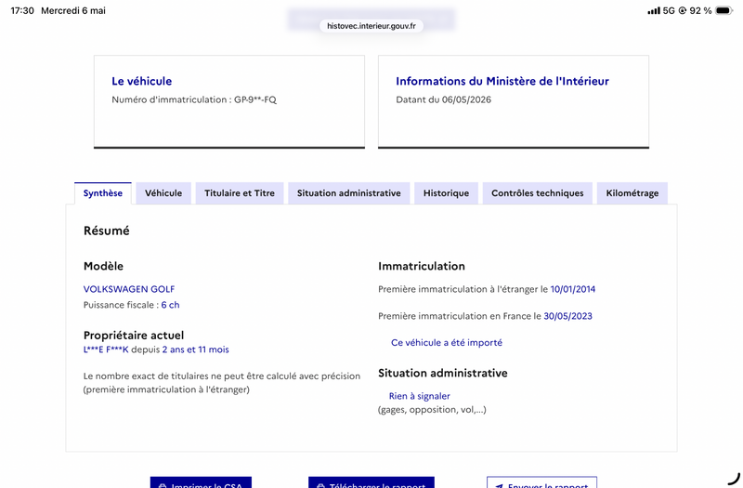Click the date 30/05/2023
Screen dimensions: 743x488
(567, 316)
